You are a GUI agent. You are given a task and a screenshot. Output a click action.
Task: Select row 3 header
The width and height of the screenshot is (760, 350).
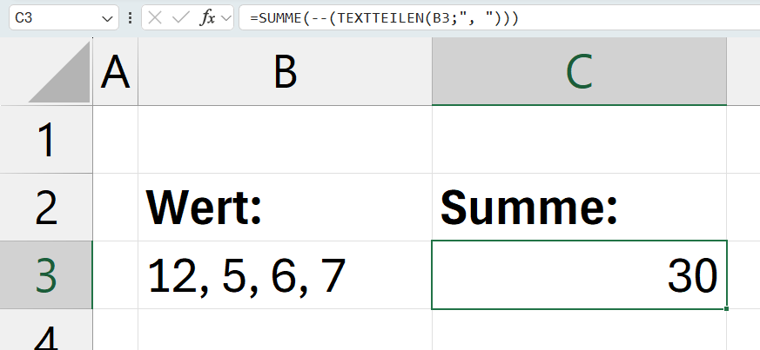pos(46,275)
